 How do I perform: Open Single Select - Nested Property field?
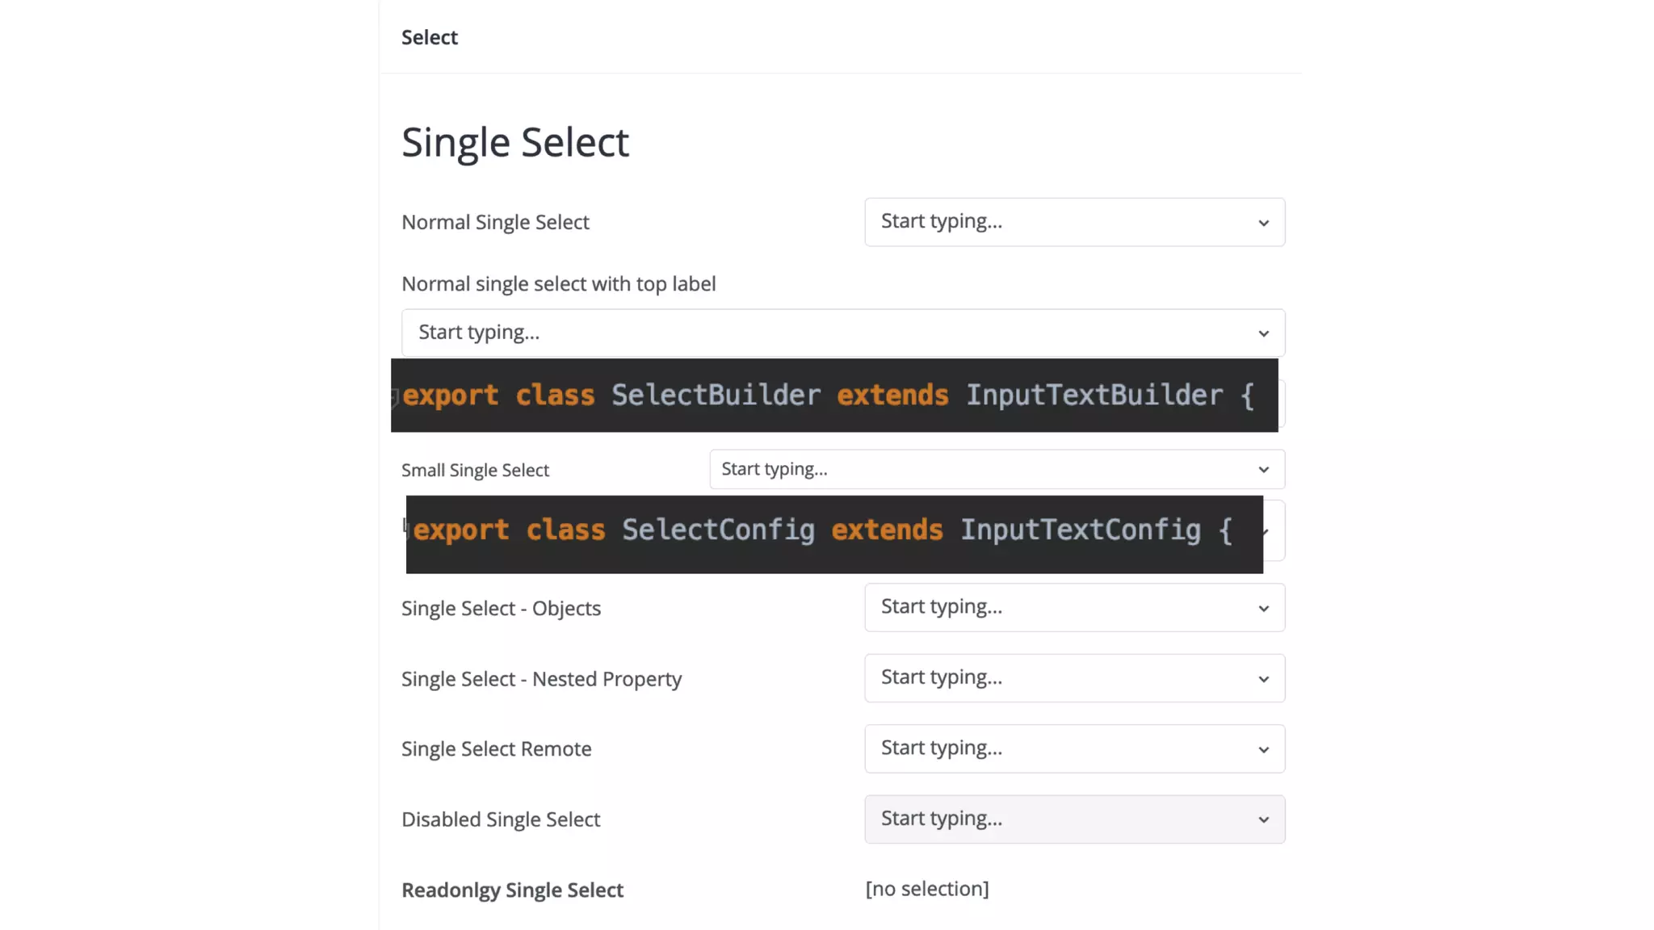[x=1050, y=678]
